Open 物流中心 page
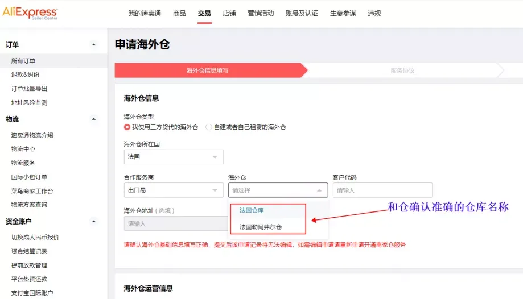 tap(23, 149)
